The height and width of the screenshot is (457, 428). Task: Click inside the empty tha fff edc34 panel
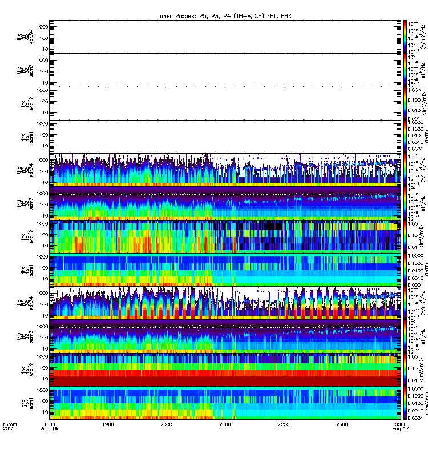(225, 37)
